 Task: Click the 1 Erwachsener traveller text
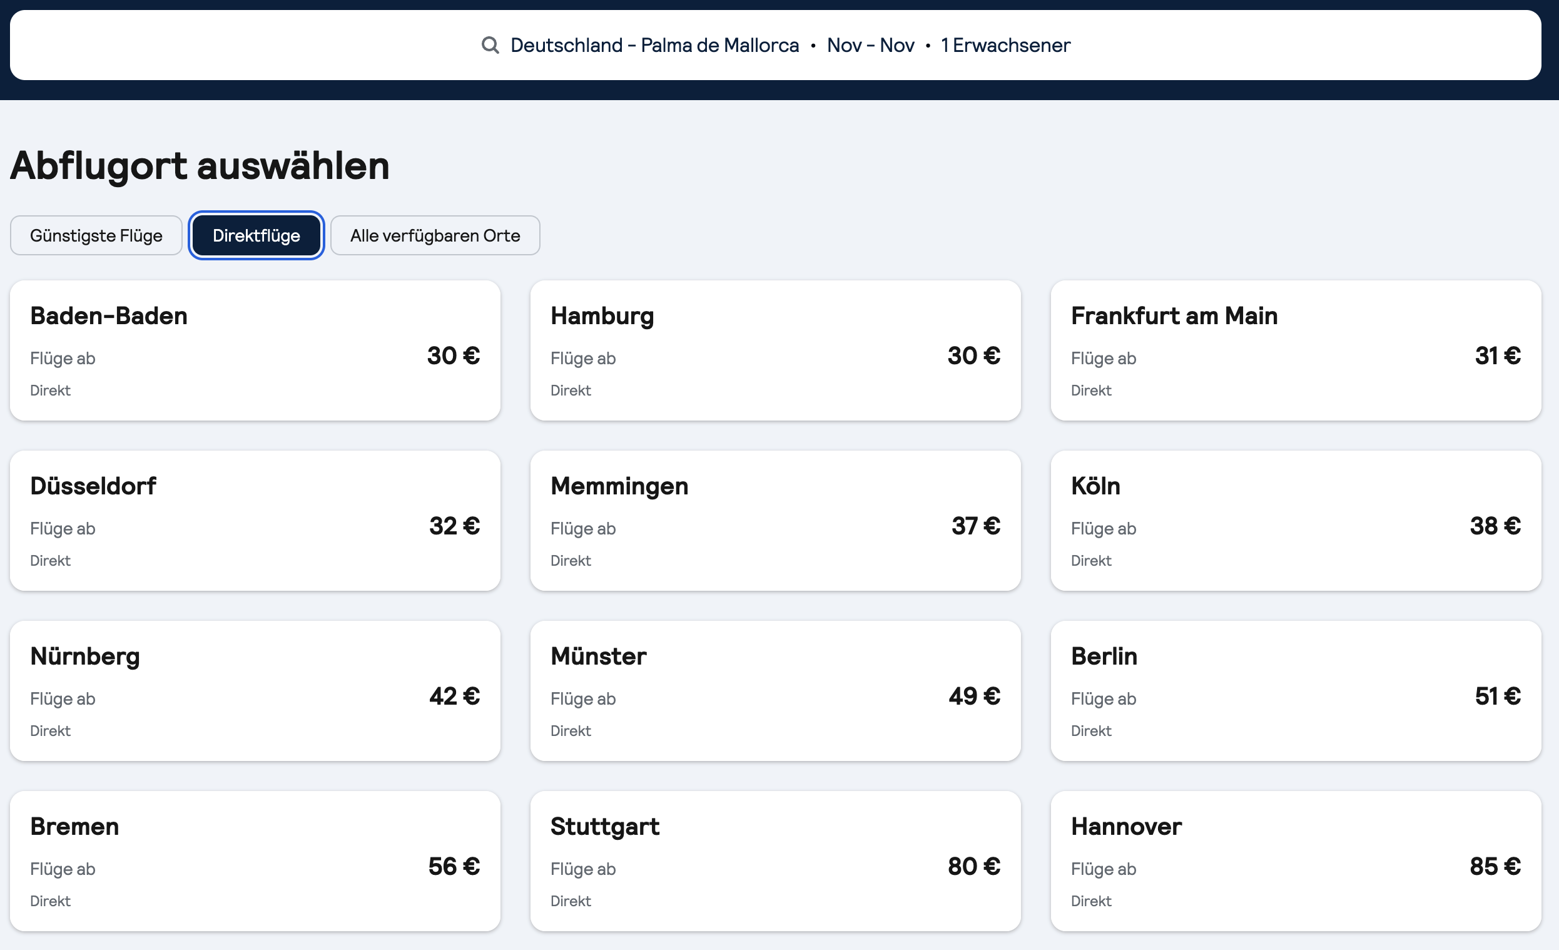click(x=1005, y=45)
